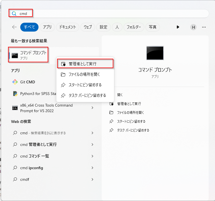Switch to the 写真 filter tab
This screenshot has width=215, height=201.
coord(153,27)
